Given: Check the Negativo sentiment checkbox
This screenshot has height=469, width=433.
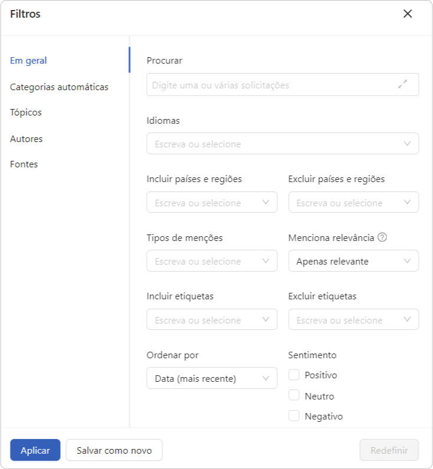Looking at the screenshot, I should (x=294, y=416).
